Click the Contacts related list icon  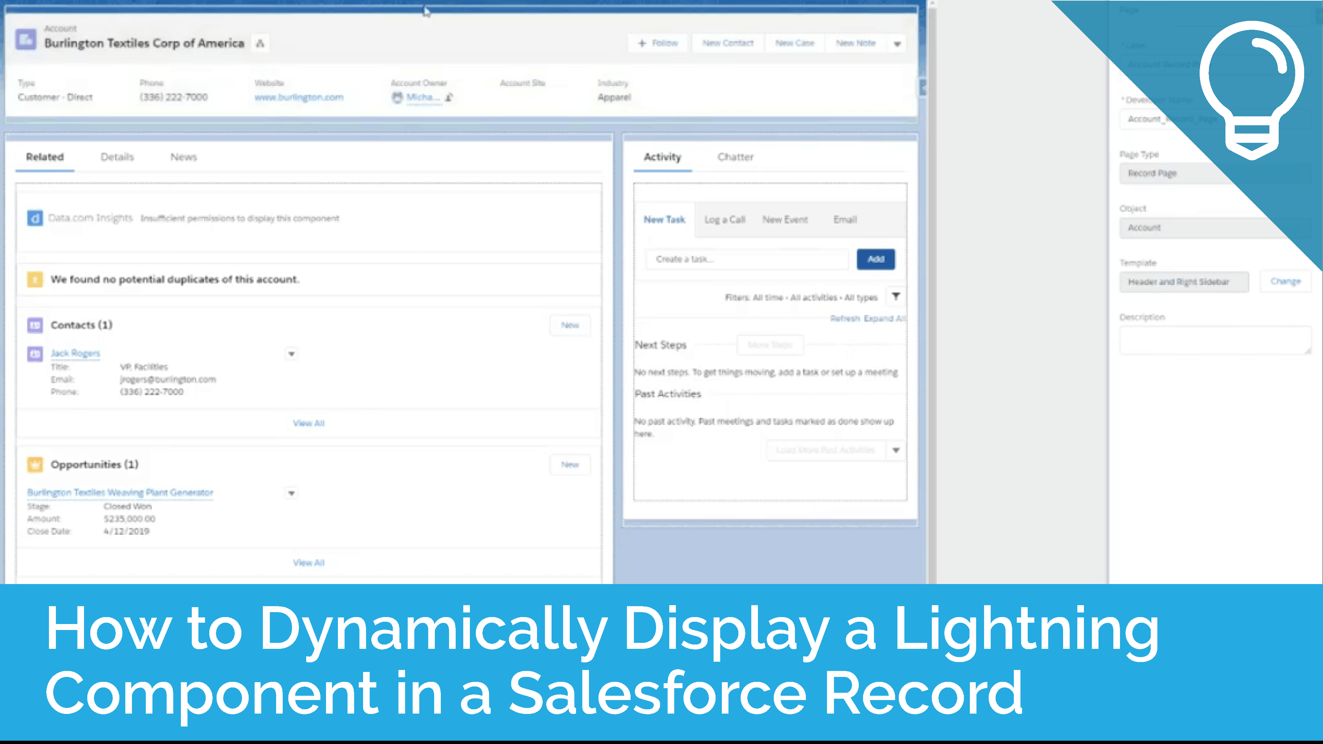tap(35, 325)
